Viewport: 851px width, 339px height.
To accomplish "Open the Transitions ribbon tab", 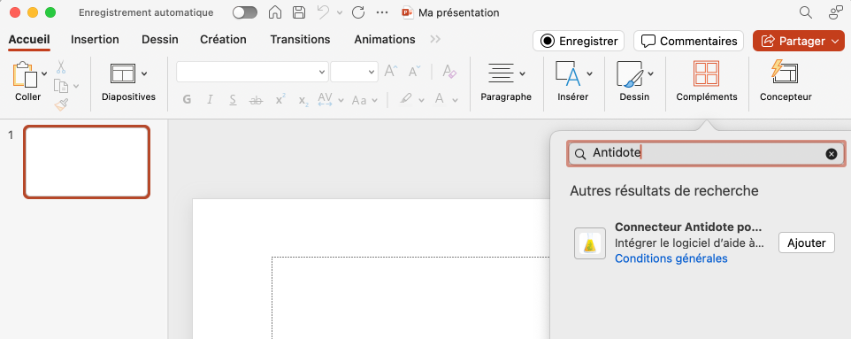I will pos(300,40).
